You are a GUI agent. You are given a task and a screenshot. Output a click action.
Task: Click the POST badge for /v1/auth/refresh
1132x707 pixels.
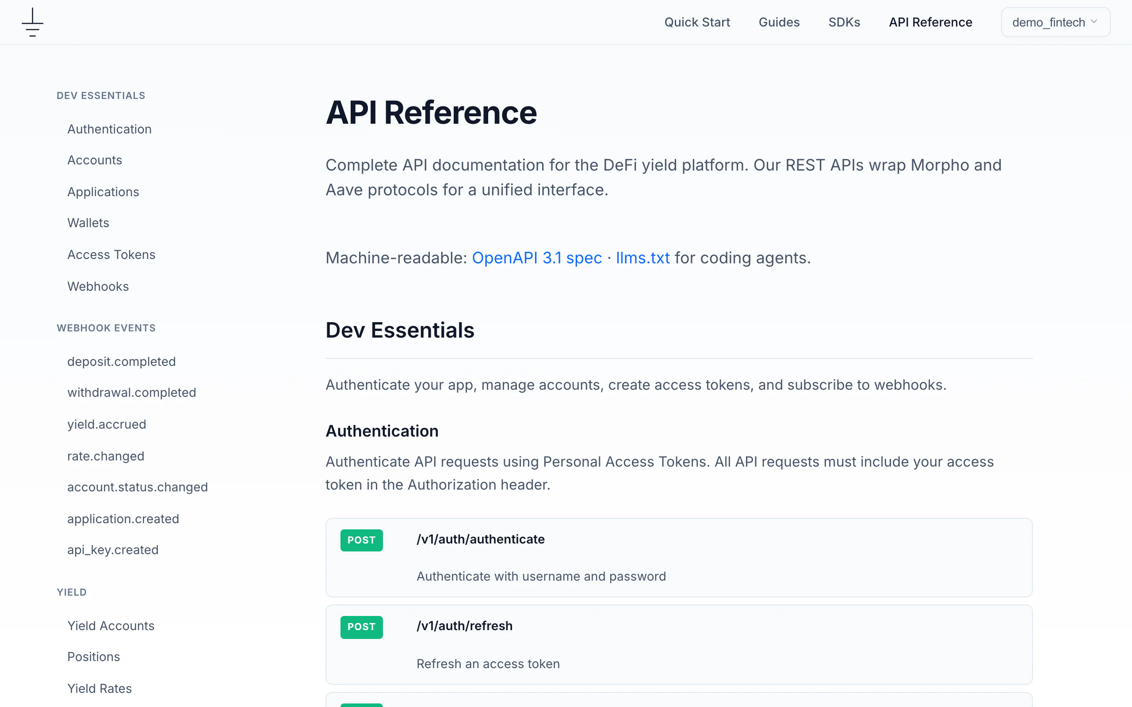(361, 627)
